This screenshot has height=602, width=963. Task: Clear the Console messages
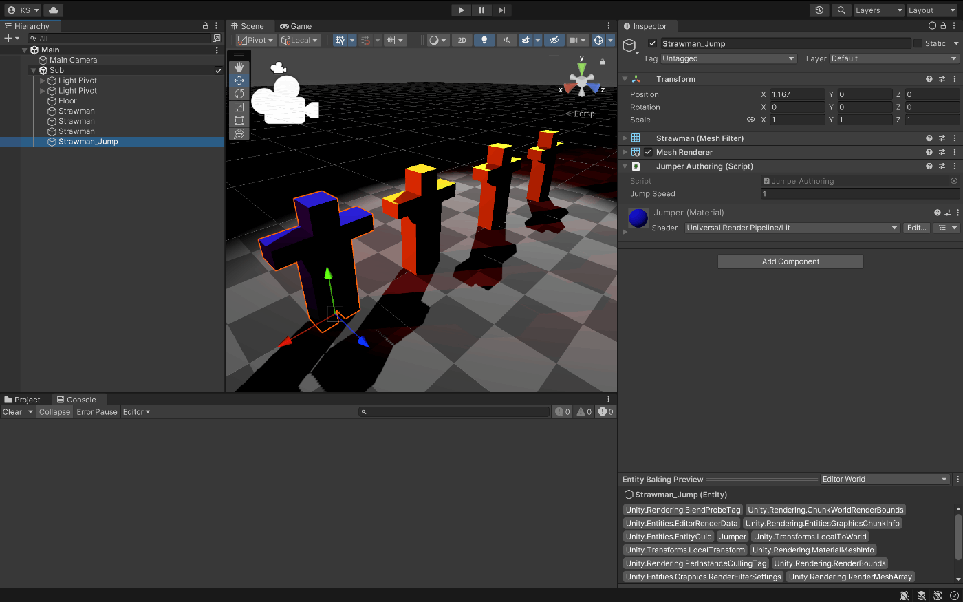[x=12, y=412]
